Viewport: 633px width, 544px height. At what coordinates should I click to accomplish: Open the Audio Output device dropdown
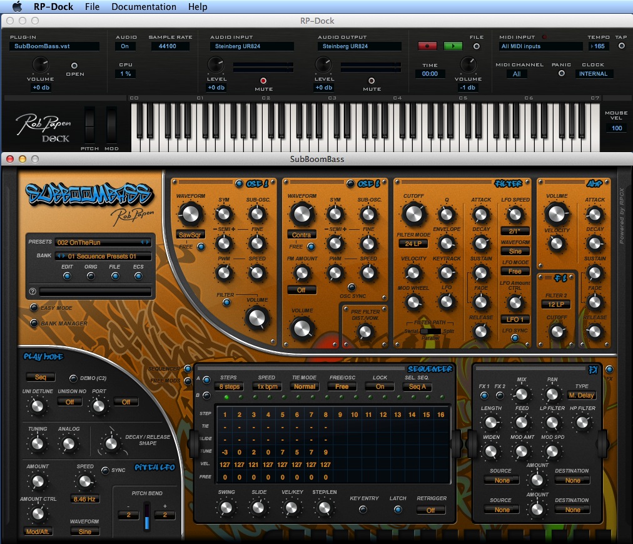359,46
